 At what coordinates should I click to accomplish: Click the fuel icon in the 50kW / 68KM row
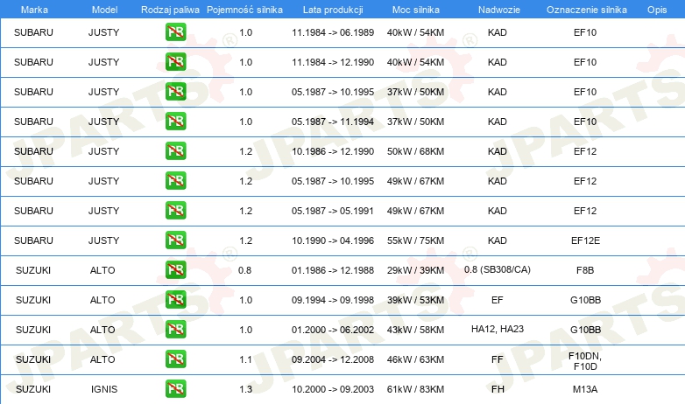(175, 150)
